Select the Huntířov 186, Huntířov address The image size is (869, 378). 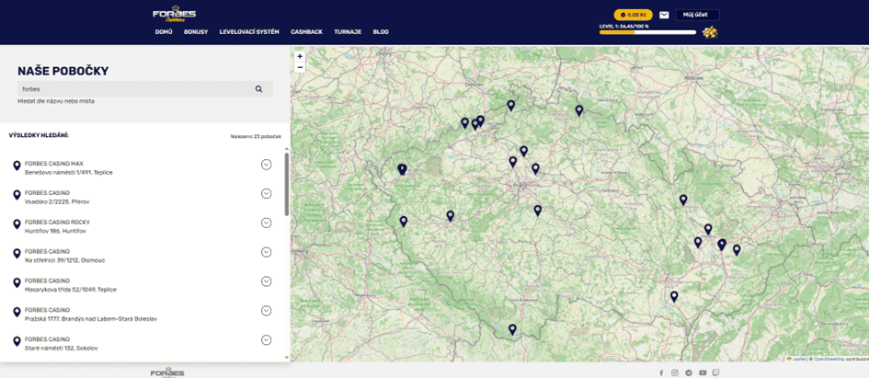[55, 231]
